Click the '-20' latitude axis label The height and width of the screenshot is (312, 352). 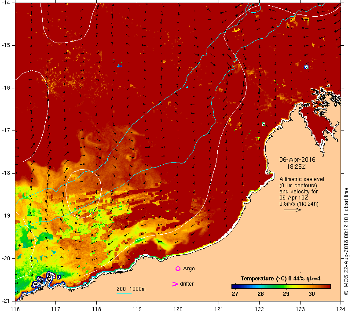click(x=6, y=258)
